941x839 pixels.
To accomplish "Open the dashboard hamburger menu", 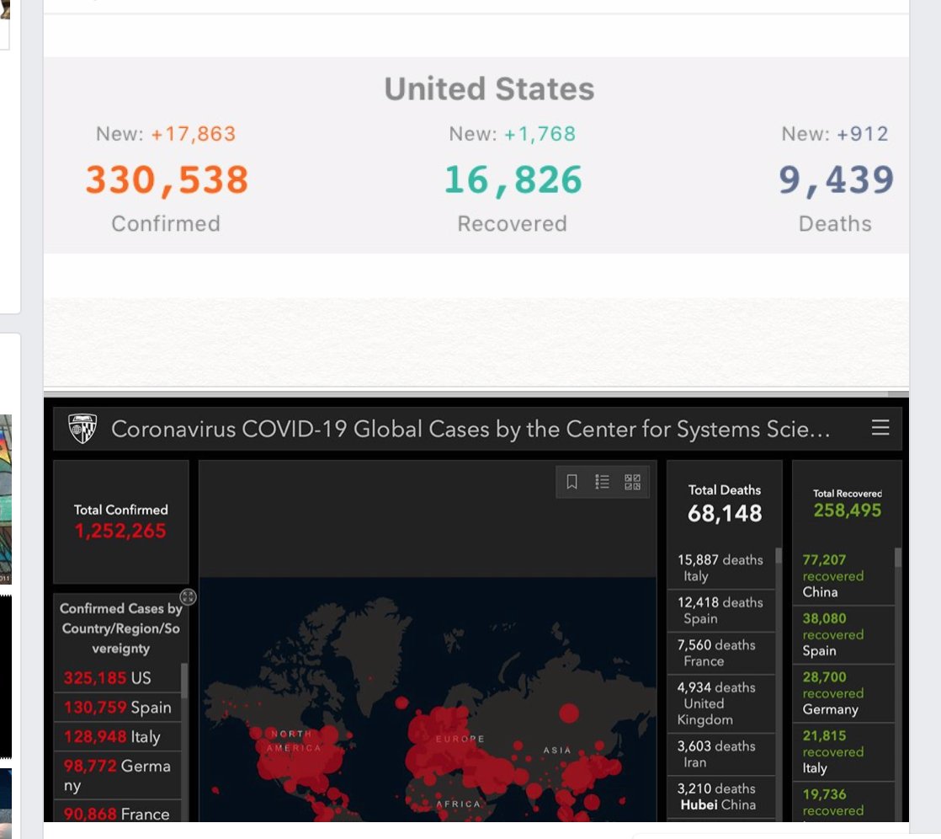I will (880, 428).
